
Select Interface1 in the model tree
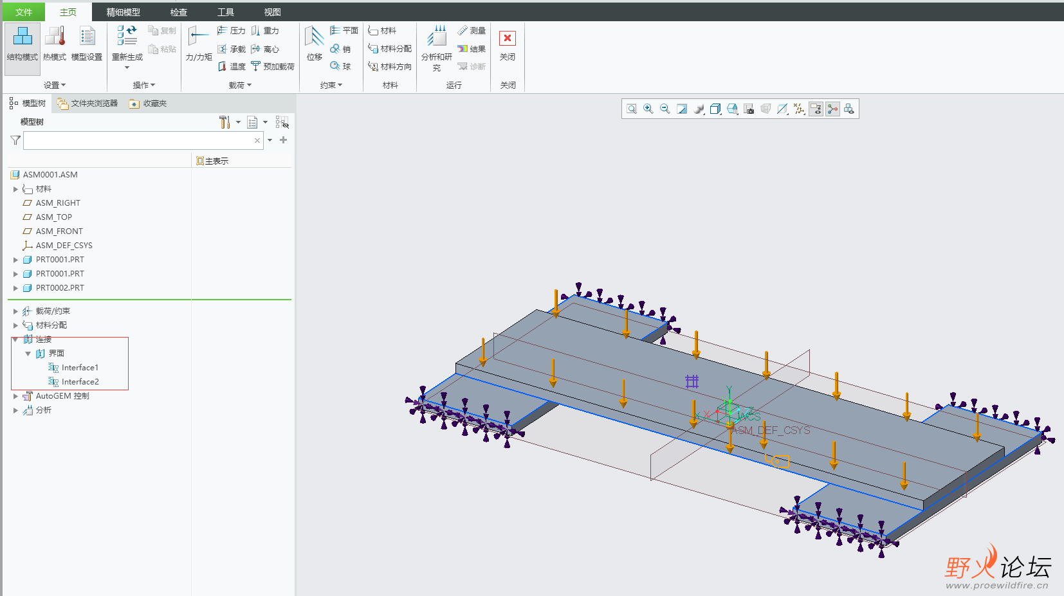(80, 368)
